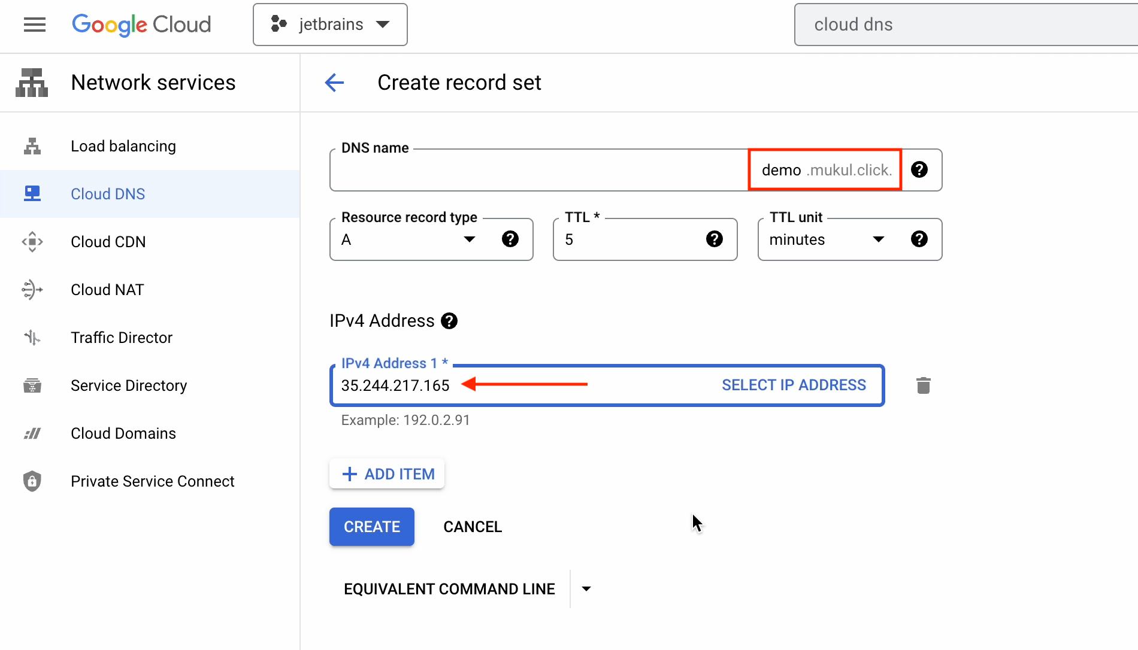1138x650 pixels.
Task: Click the IPv4 Address heading help icon
Action: pos(449,321)
